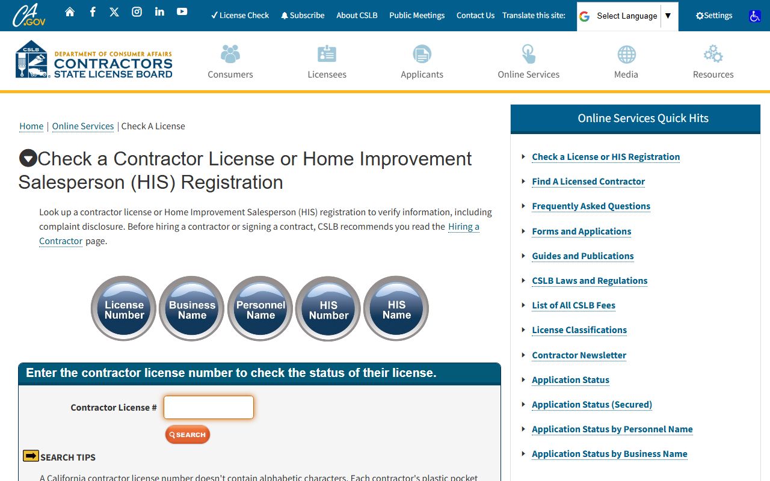
Task: Select the License Number round button
Action: tap(124, 308)
